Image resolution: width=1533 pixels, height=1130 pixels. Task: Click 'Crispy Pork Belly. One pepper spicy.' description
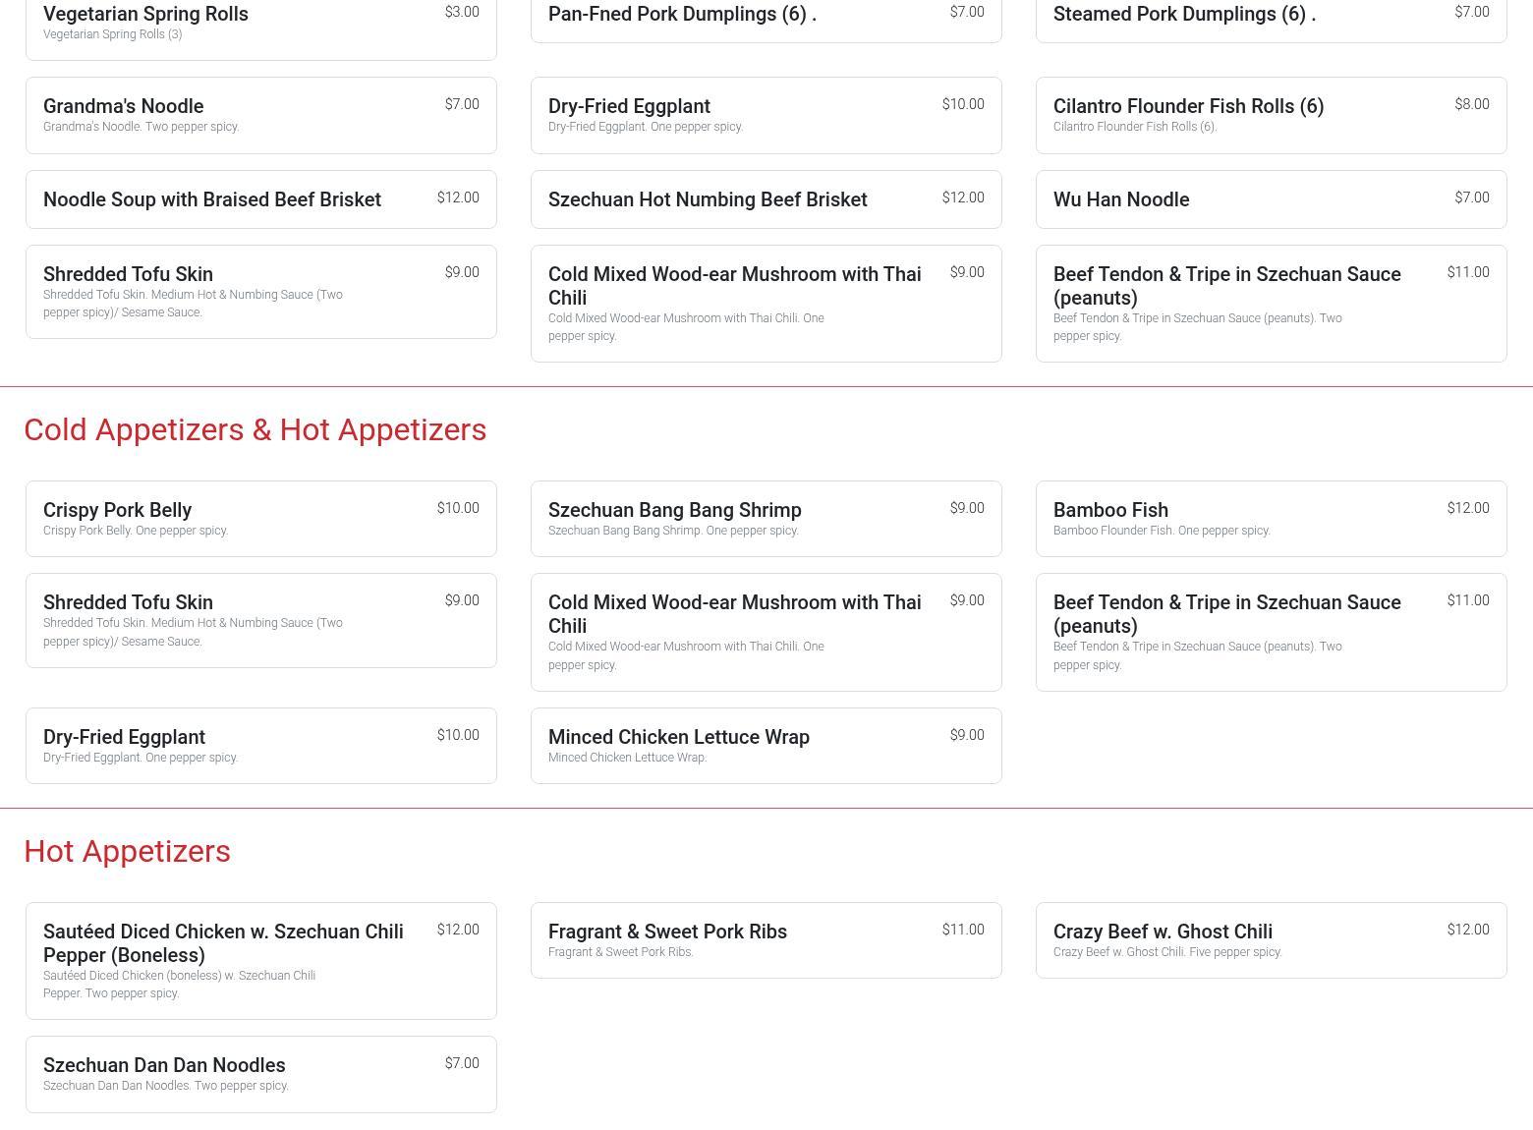coord(136,531)
